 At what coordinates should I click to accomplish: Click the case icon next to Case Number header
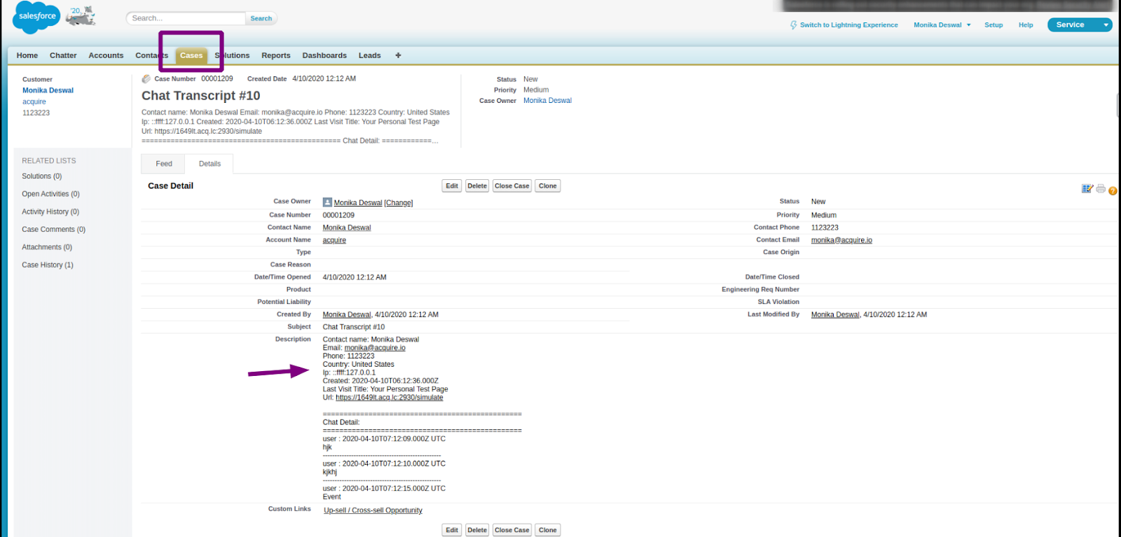[146, 79]
